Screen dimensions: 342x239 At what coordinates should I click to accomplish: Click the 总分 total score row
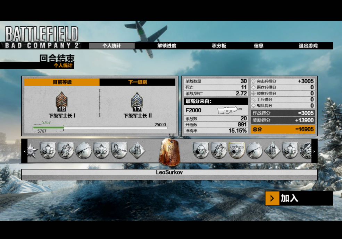283,129
